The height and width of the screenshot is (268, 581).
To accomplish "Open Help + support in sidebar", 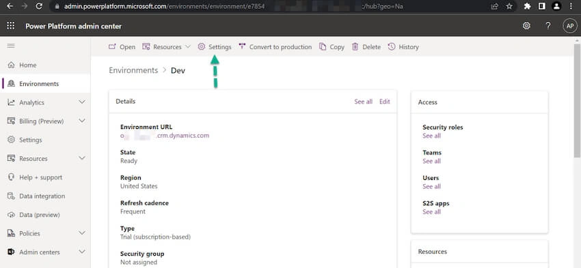I will tap(45, 177).
